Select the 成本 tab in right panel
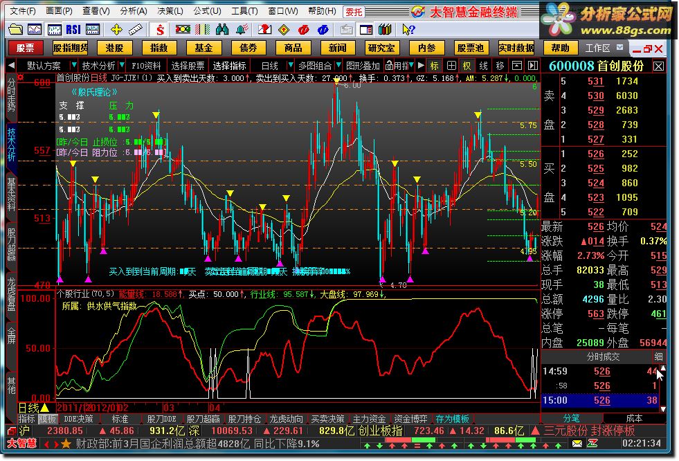The height and width of the screenshot is (461, 679). point(635,418)
